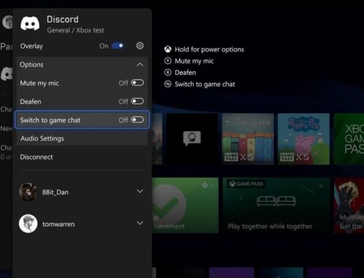Enable the Deafen toggle

138,101
